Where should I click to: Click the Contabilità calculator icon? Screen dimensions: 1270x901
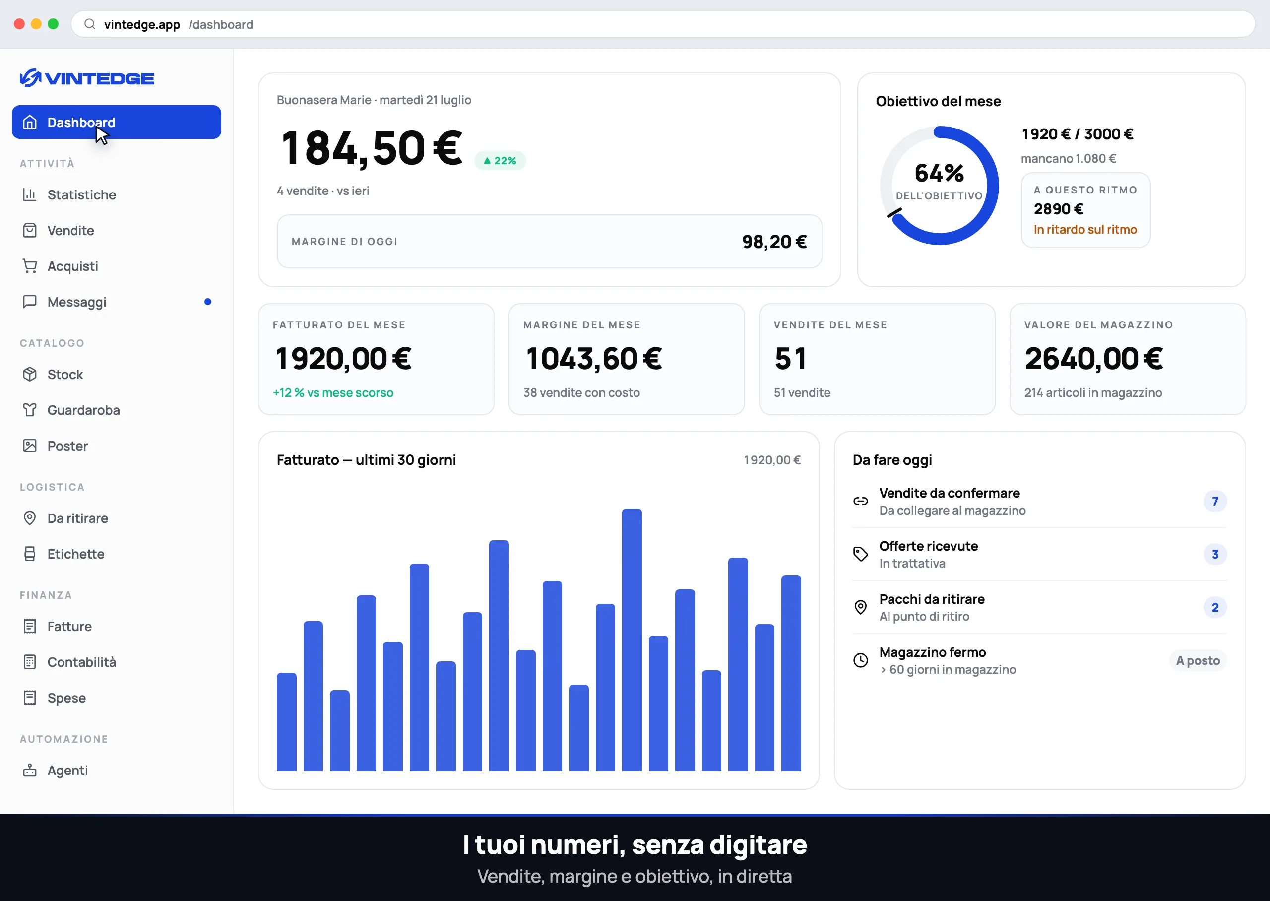point(30,662)
